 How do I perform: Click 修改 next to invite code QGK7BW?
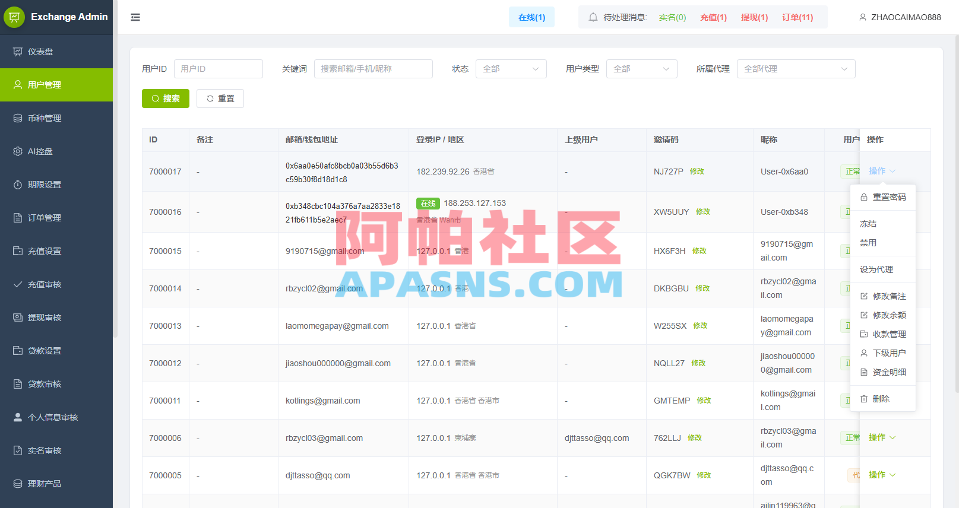point(704,475)
